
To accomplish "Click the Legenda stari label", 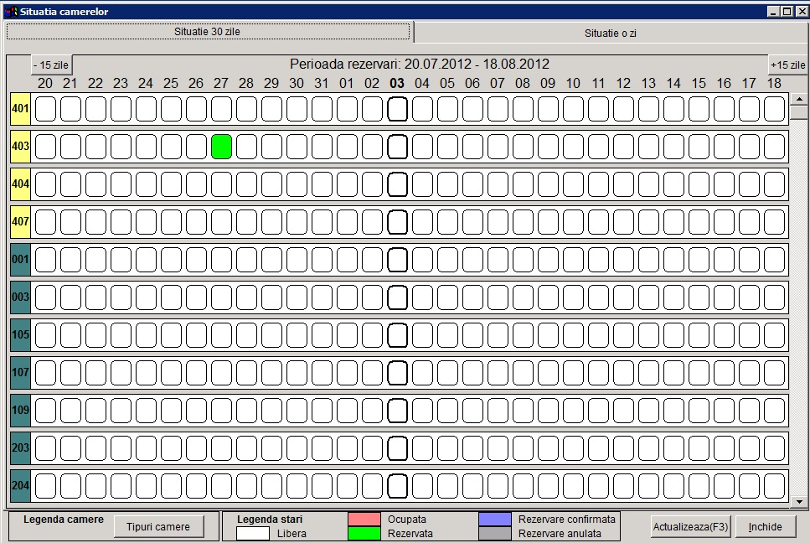I will 270,520.
